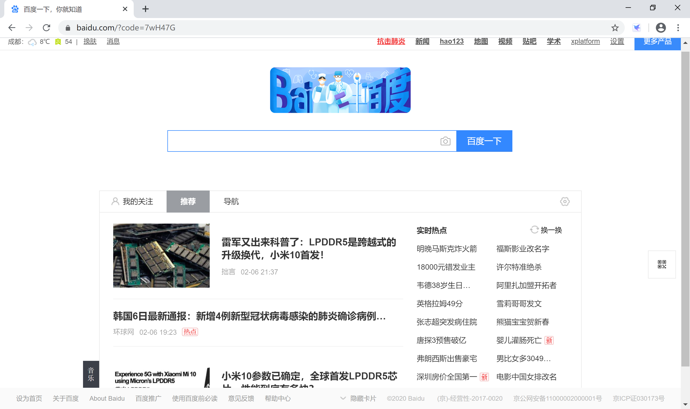Click 帮助中心 footer link
690x409 pixels.
tap(278, 398)
